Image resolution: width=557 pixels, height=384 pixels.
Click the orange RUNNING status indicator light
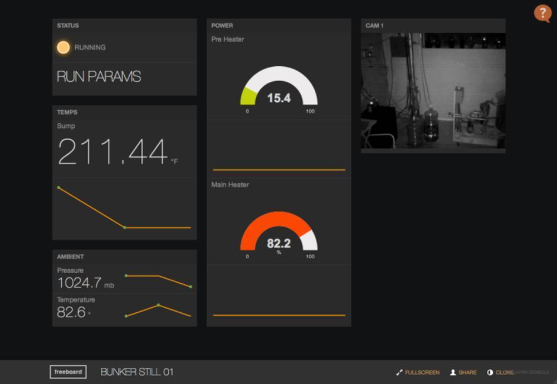[x=63, y=47]
